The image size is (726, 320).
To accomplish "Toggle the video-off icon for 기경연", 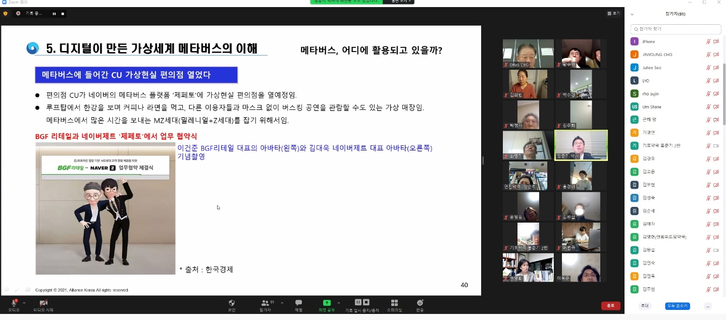I will pyautogui.click(x=716, y=133).
